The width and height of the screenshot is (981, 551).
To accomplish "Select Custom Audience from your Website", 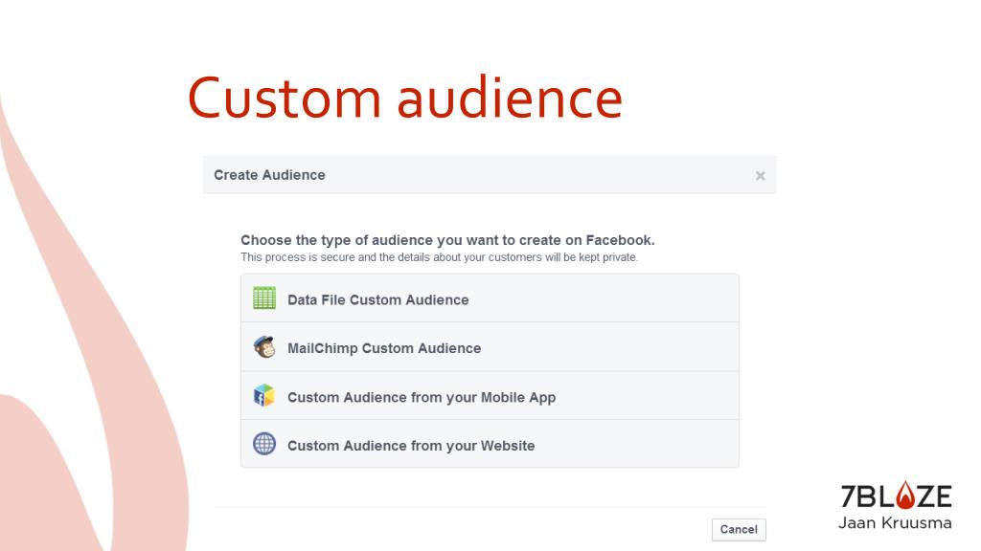I will tap(490, 444).
